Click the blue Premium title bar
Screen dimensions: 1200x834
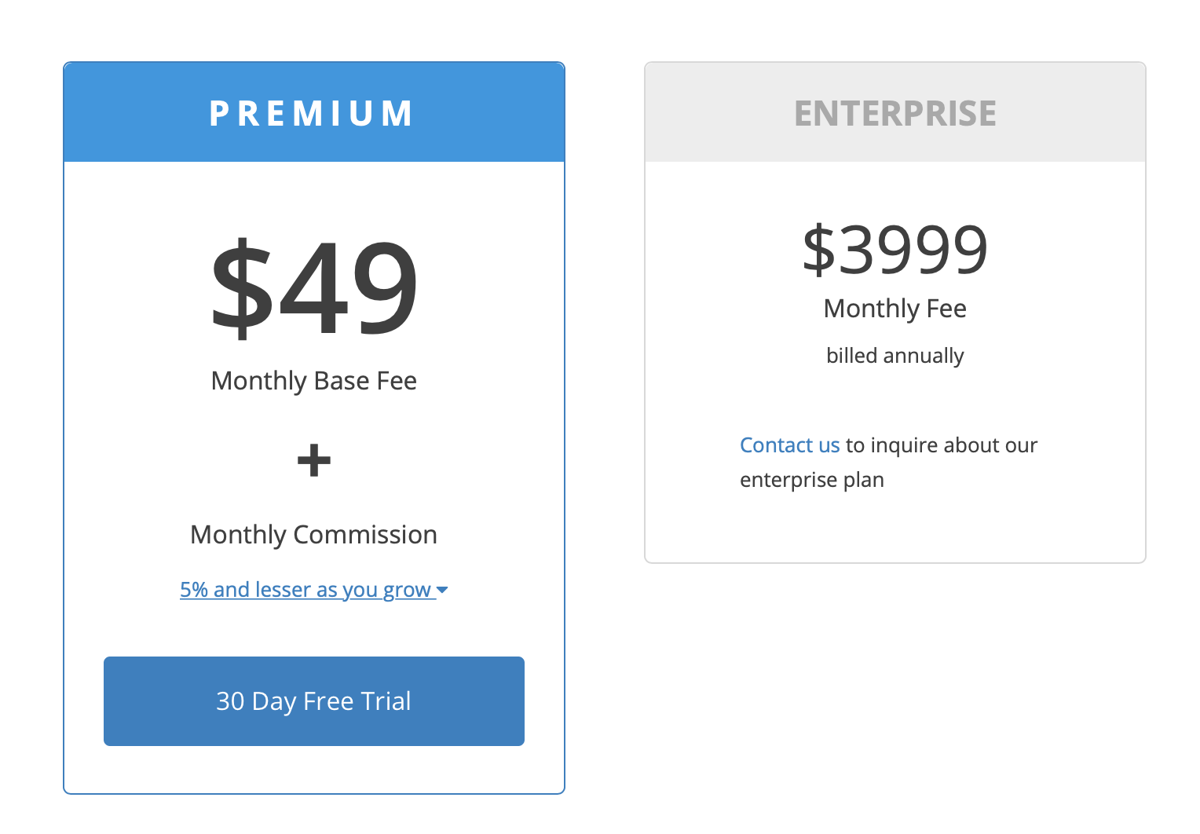(313, 112)
